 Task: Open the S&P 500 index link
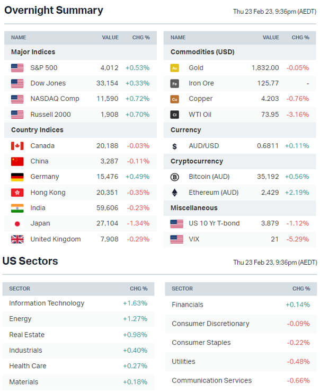pos(44,68)
